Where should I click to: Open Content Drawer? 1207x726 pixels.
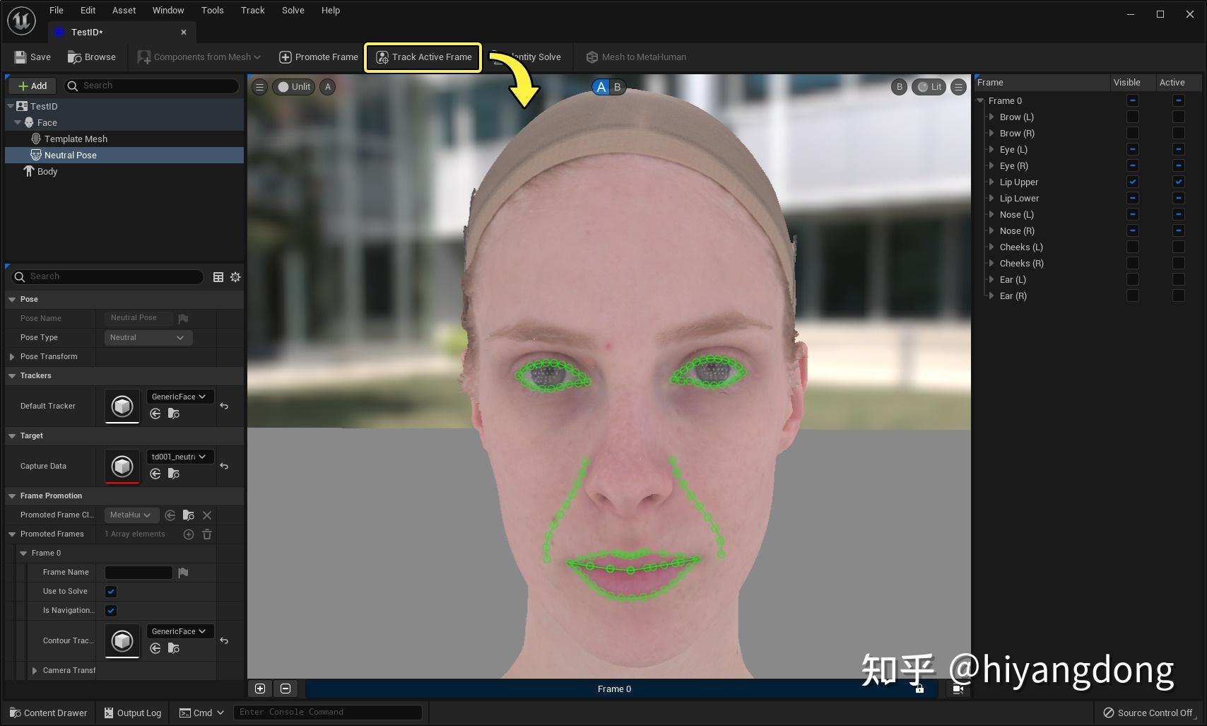[49, 713]
